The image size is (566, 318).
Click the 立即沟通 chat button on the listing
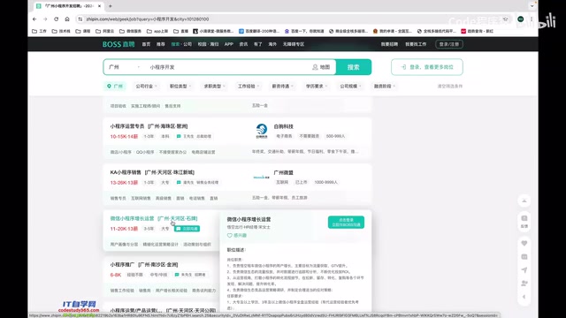tap(187, 229)
